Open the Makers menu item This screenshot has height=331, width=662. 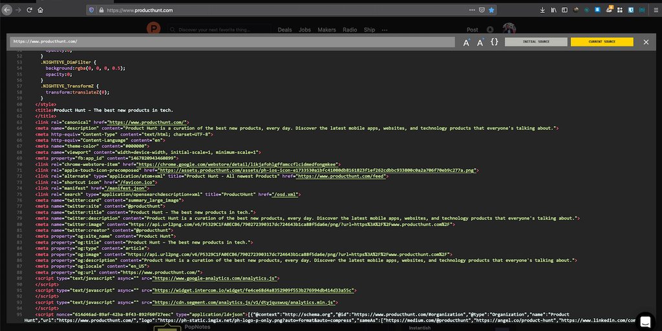[326, 30]
